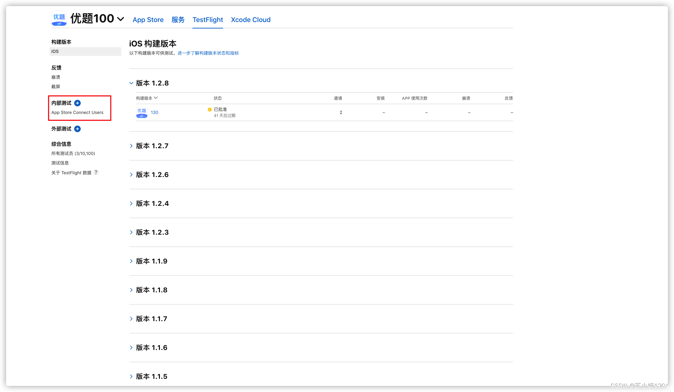
Task: Collapse the 版本 1.2.8 section
Action: coord(131,83)
